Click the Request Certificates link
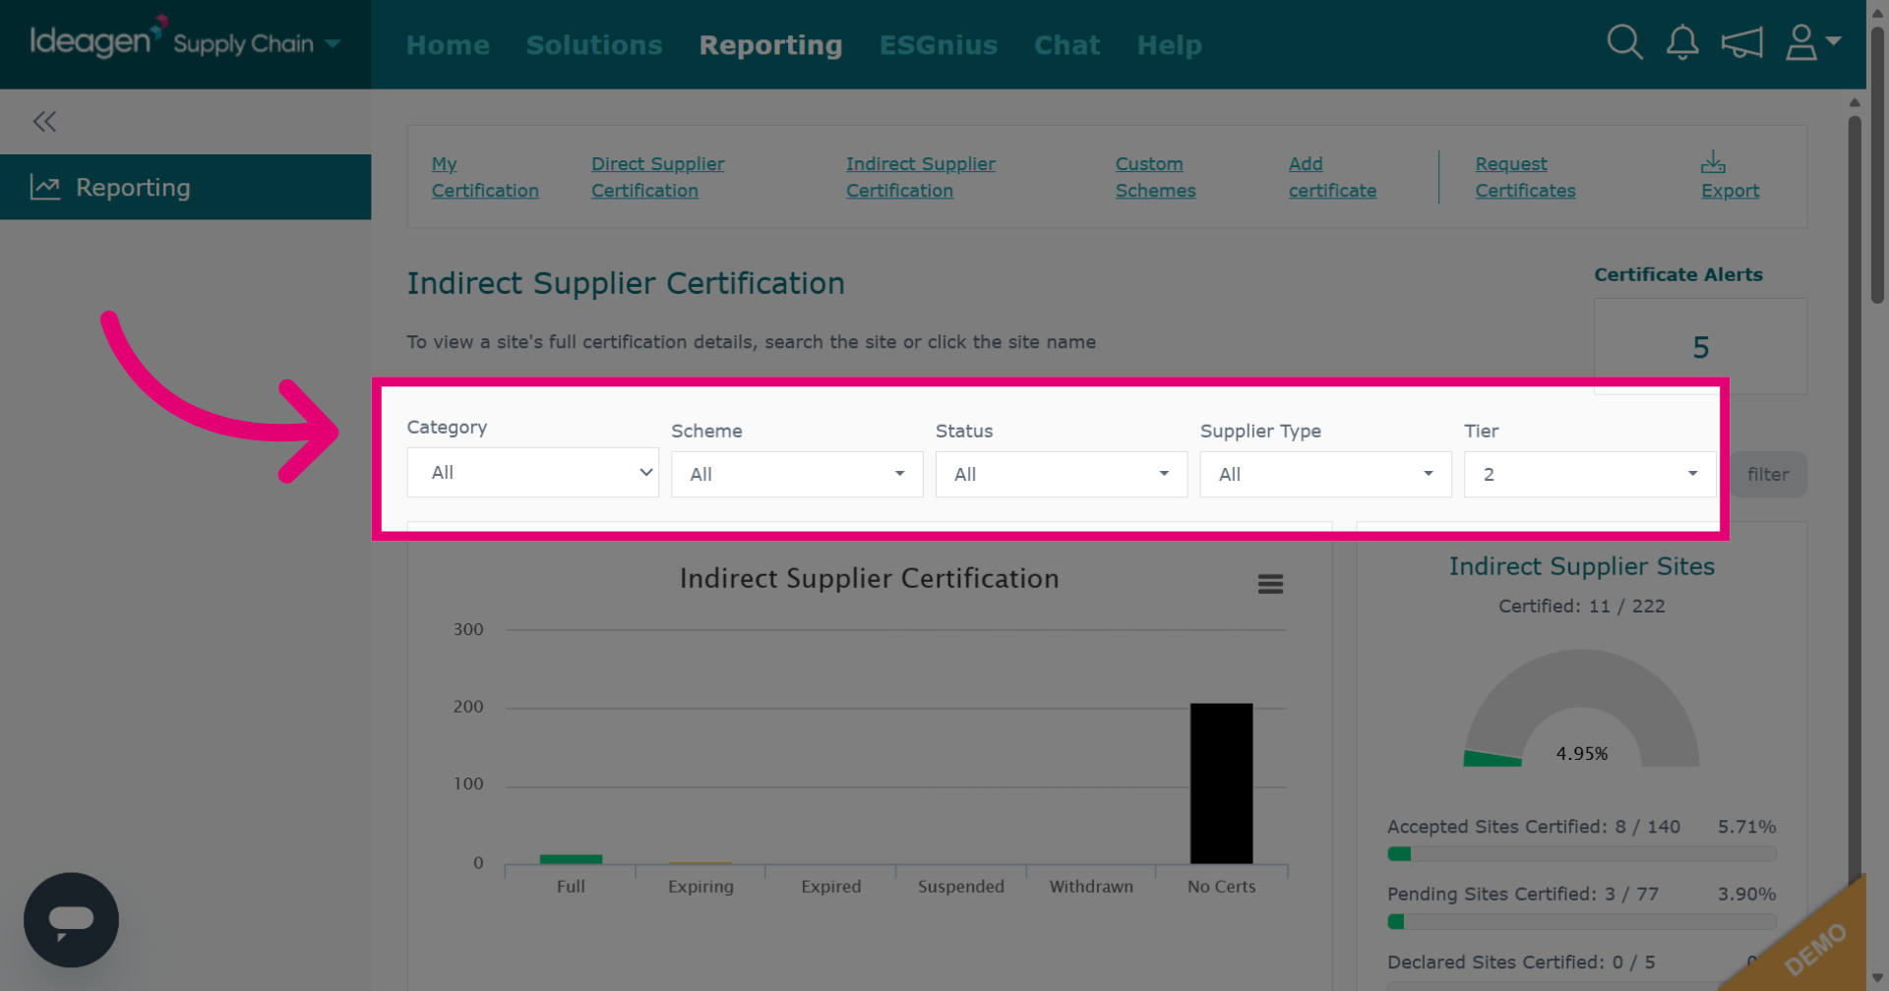This screenshot has width=1889, height=991. pyautogui.click(x=1526, y=177)
